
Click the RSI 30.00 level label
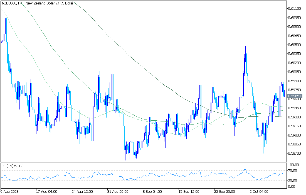293,181
